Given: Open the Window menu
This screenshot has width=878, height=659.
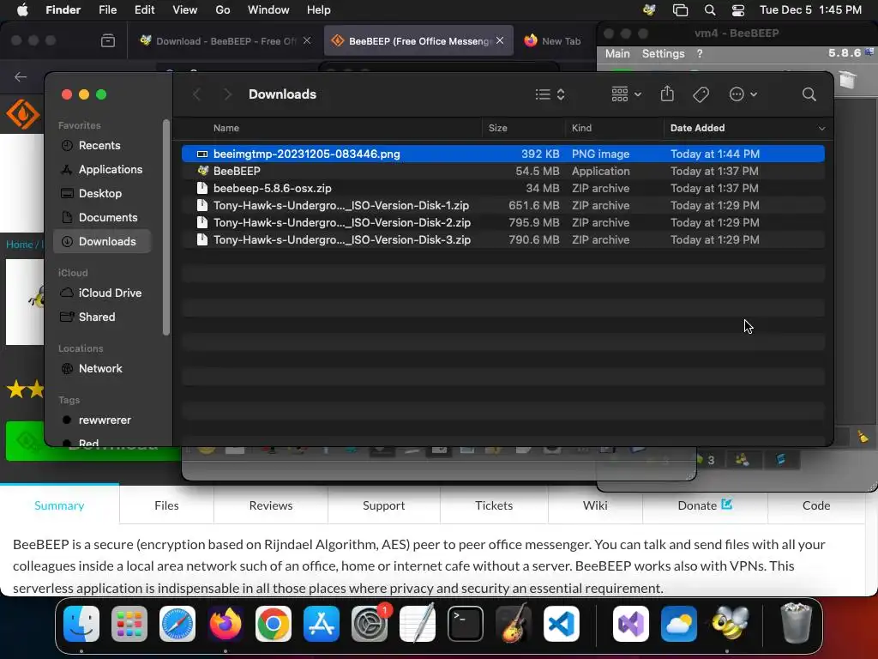Looking at the screenshot, I should [x=268, y=10].
